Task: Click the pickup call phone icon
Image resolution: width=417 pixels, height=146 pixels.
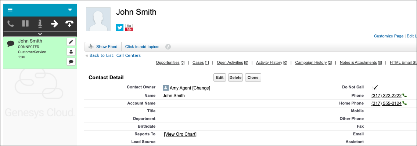Action: click(x=11, y=23)
